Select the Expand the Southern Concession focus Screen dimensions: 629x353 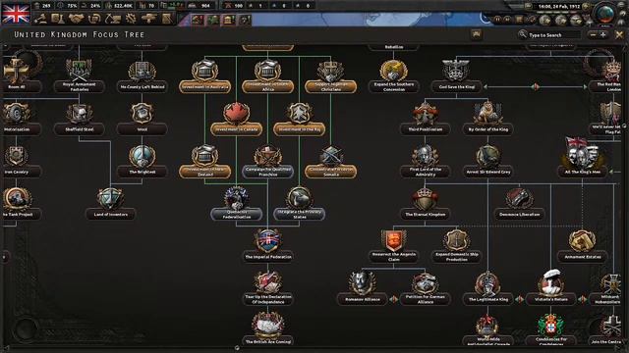[x=393, y=76]
